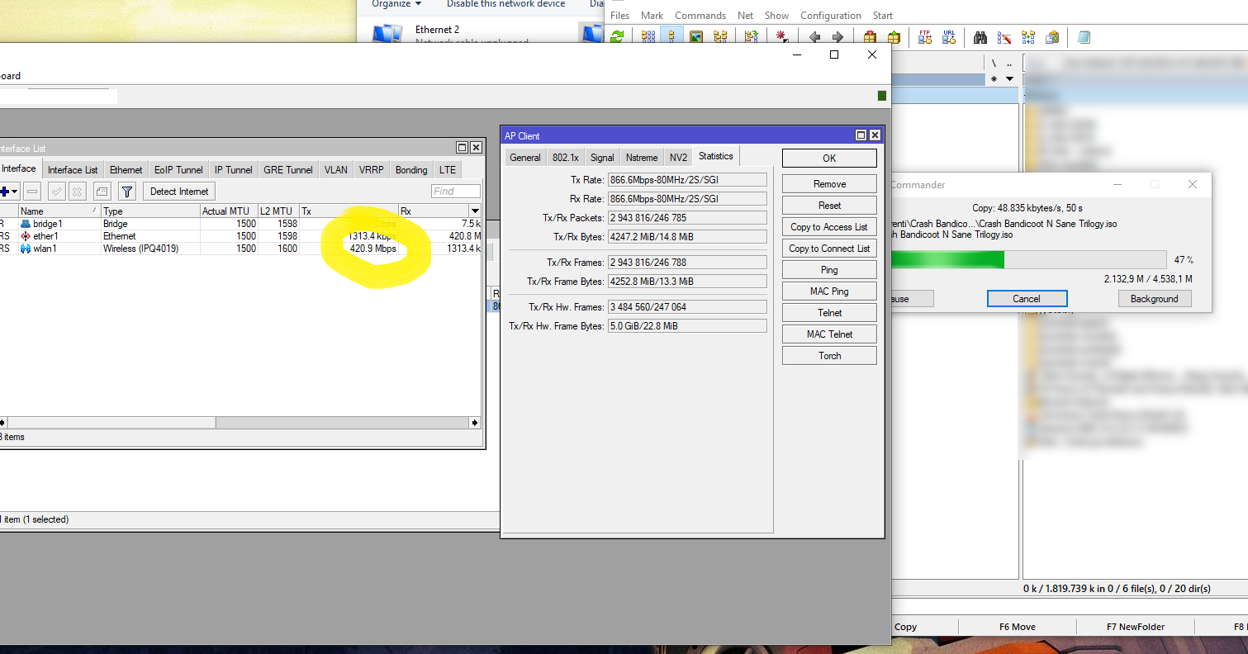The width and height of the screenshot is (1248, 654).
Task: Select the Bonding tab in Interface List
Action: pyautogui.click(x=411, y=169)
